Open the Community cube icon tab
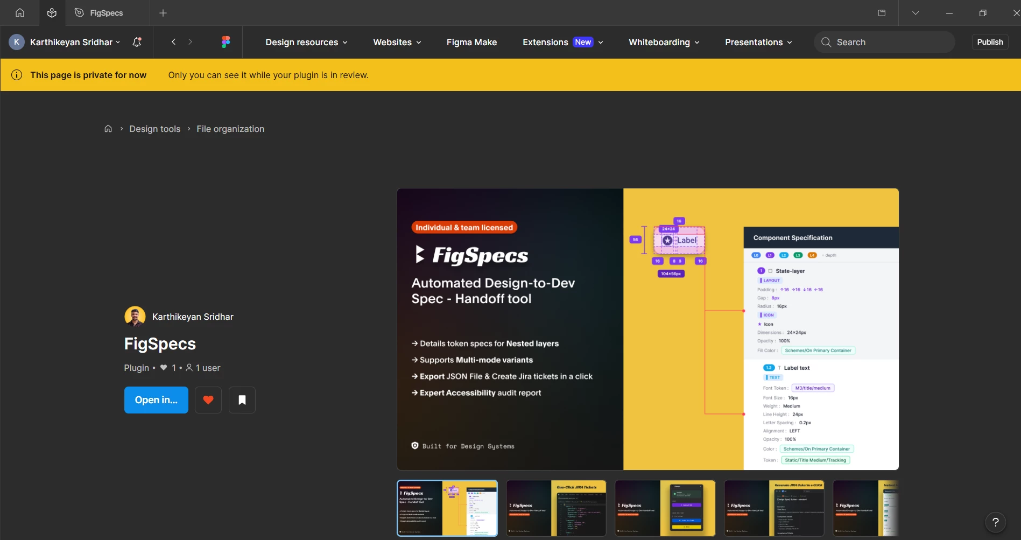 coord(52,13)
